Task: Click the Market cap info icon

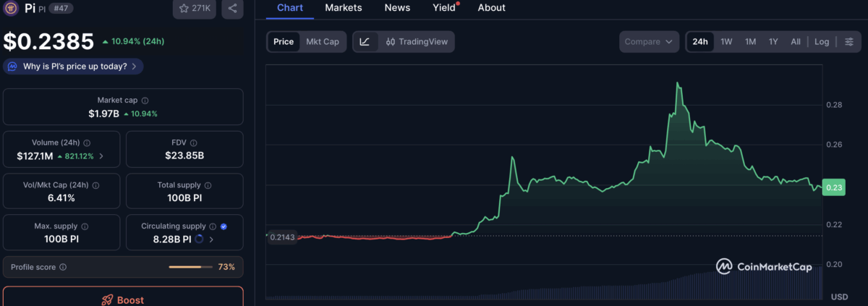Action: point(145,101)
